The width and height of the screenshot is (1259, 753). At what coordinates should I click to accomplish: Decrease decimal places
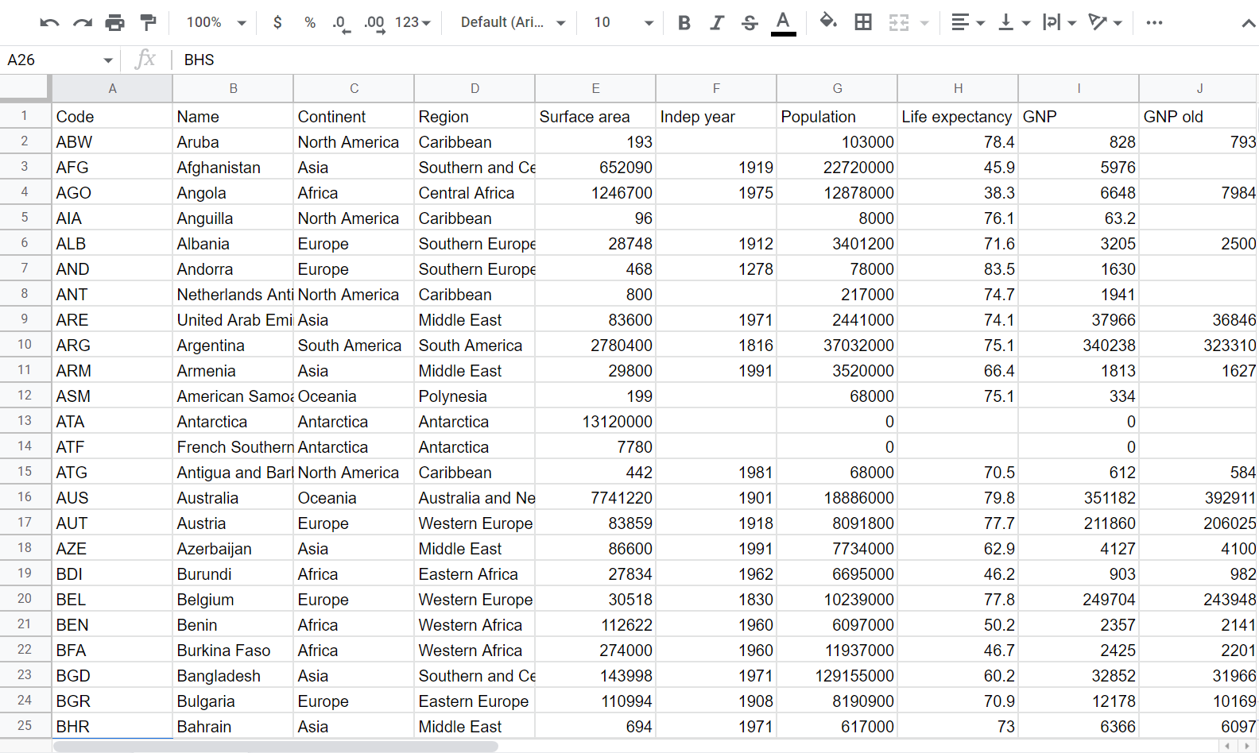click(340, 23)
